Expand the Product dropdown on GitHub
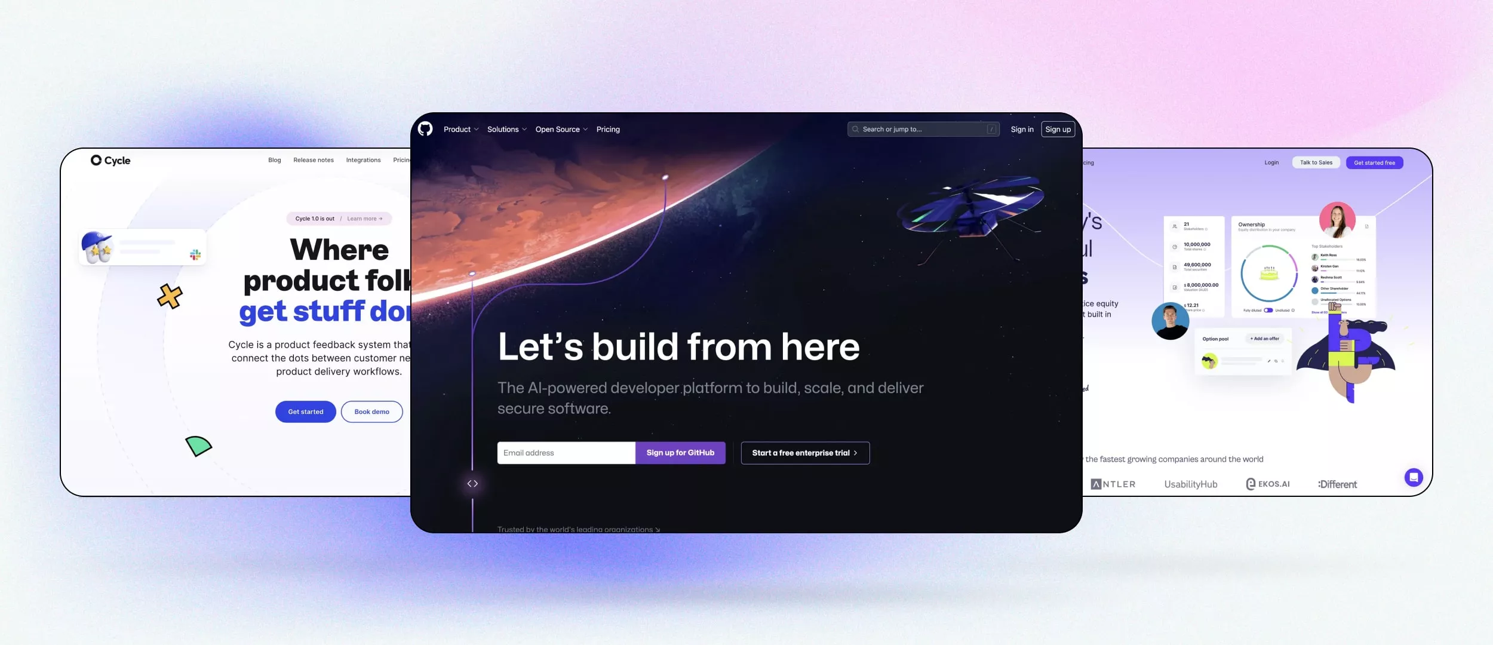 (x=461, y=128)
